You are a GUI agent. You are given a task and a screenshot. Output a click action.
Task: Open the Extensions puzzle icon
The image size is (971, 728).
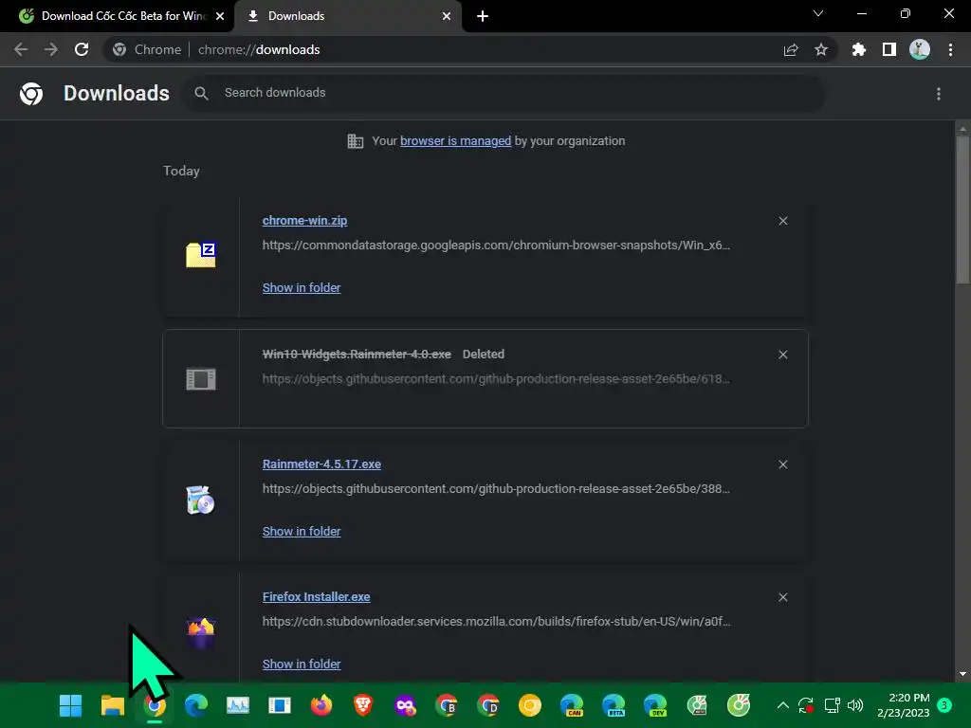tap(859, 49)
